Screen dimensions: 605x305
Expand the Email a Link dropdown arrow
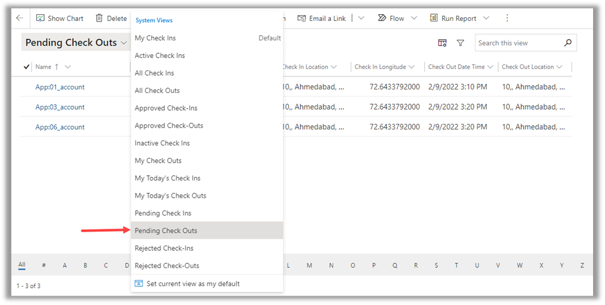pyautogui.click(x=361, y=18)
